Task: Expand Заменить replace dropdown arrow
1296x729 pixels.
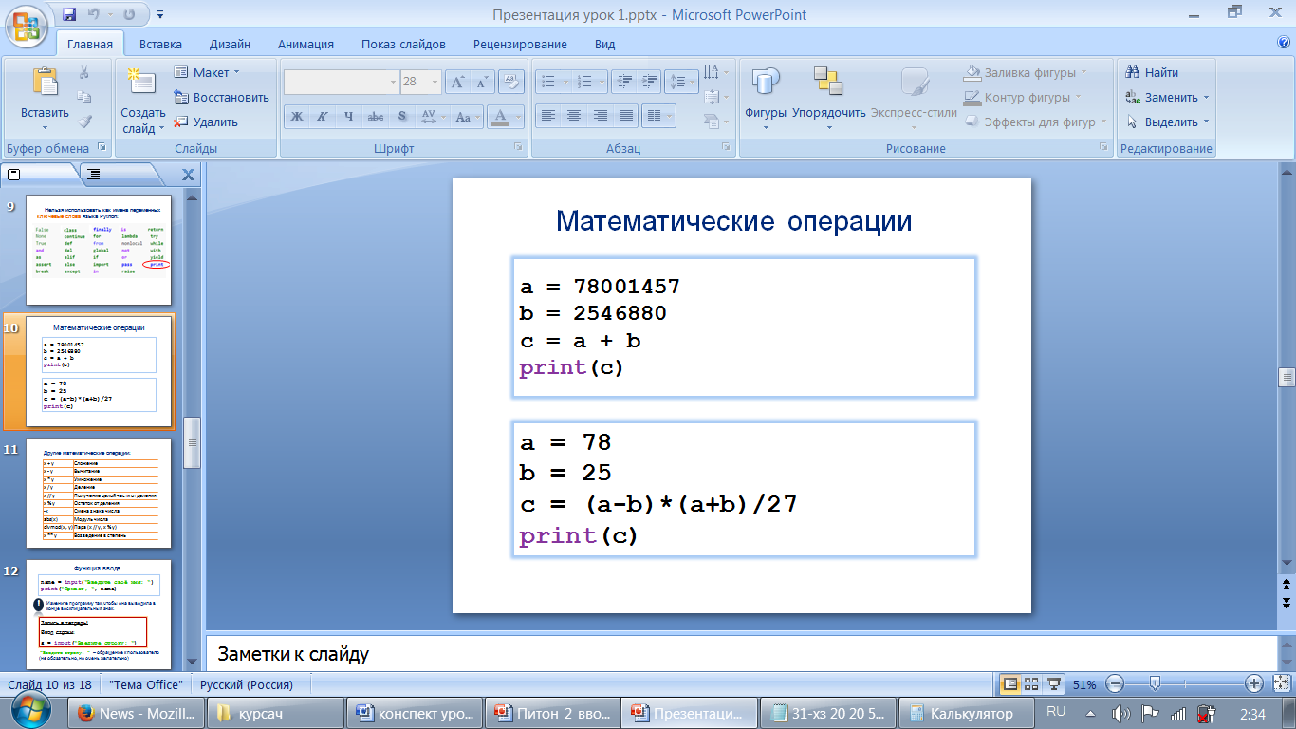Action: [1206, 98]
